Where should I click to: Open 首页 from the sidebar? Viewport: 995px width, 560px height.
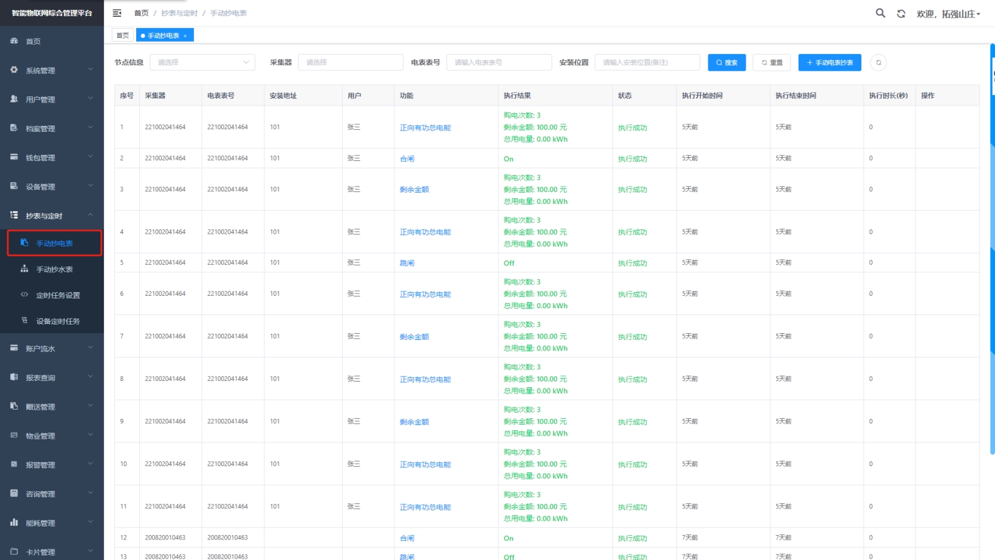(x=33, y=42)
